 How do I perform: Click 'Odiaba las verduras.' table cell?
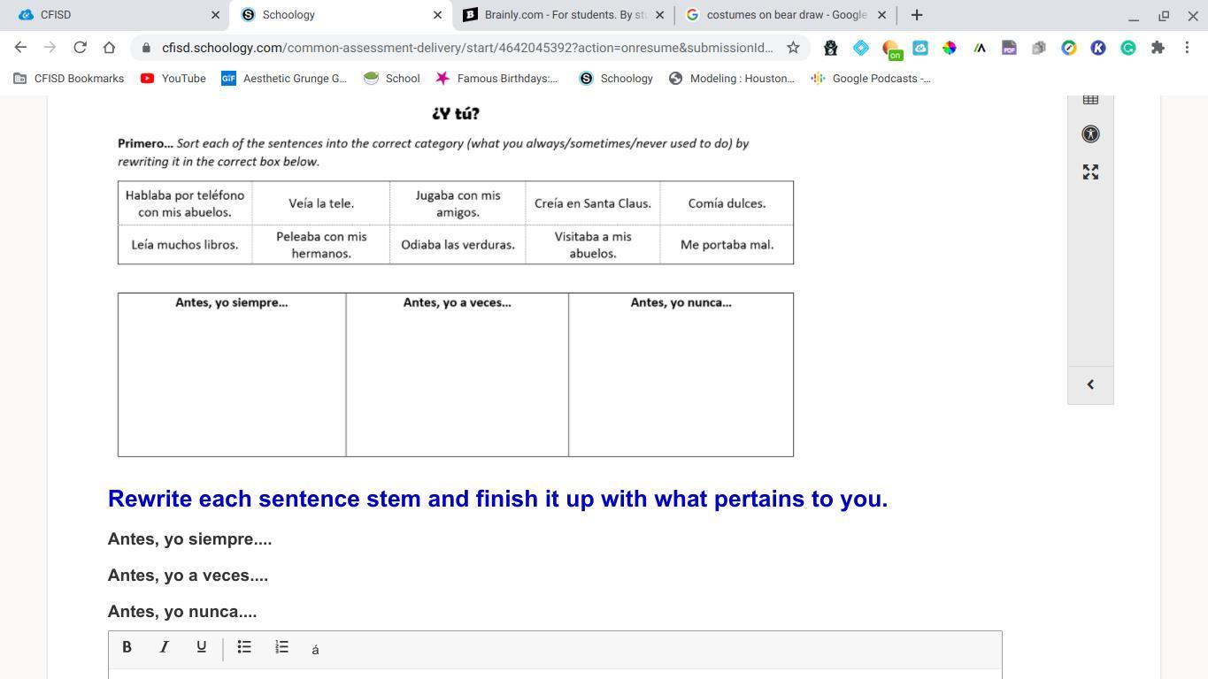(x=458, y=245)
